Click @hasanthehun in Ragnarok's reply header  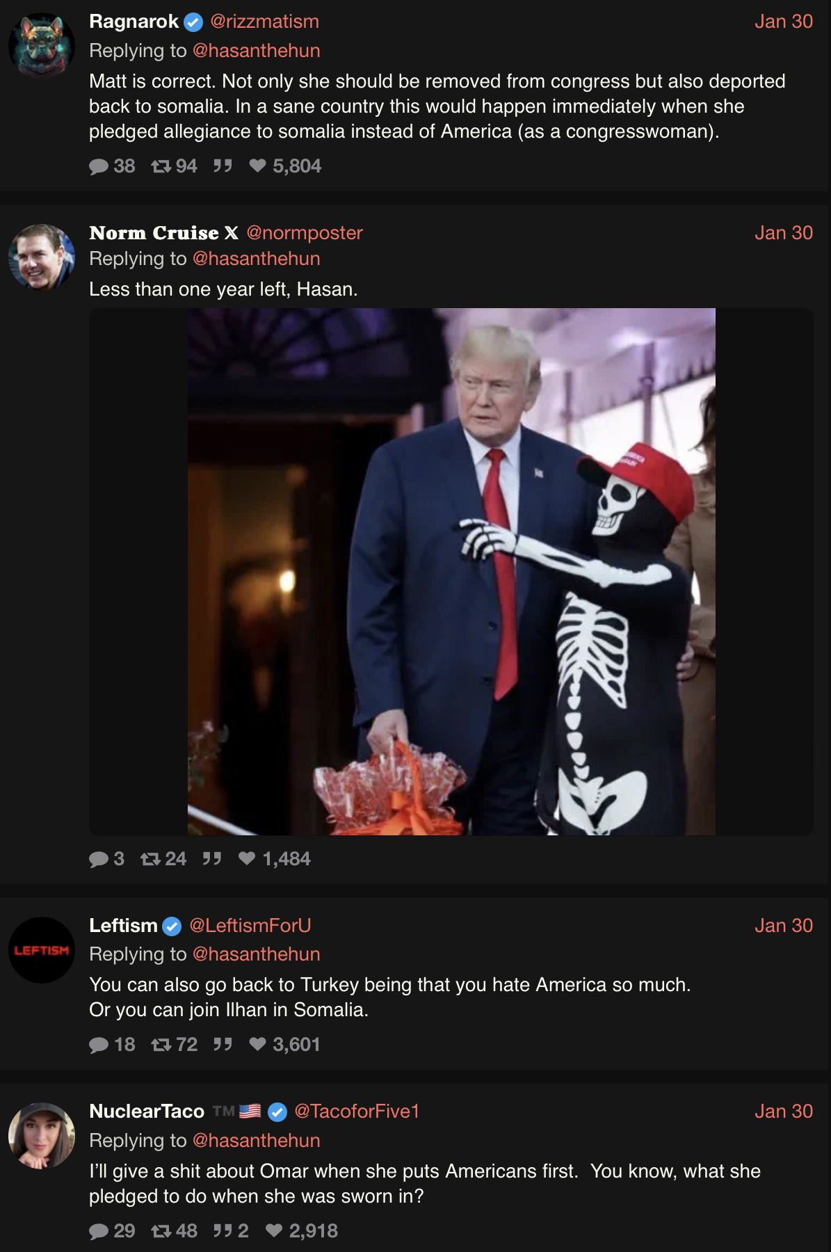(256, 51)
